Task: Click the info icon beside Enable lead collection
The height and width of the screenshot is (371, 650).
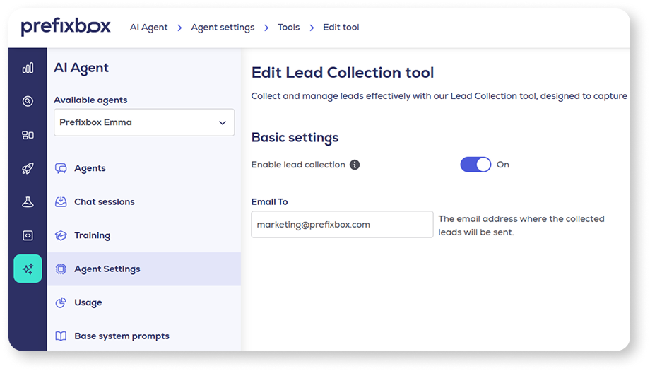Action: (x=355, y=165)
